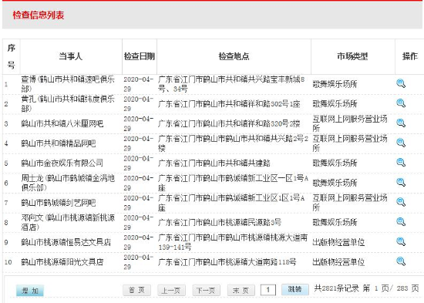Select the 检查信息列表 title
Screen dimensions: 424x303
point(38,15)
